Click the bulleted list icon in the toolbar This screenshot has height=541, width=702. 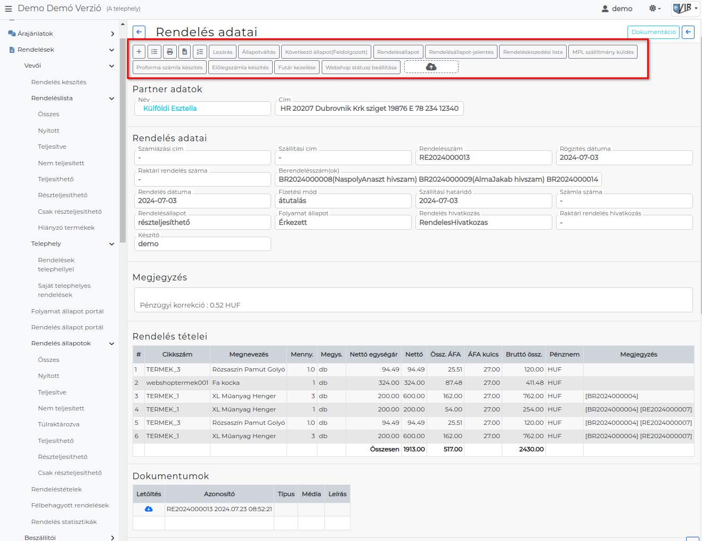[x=154, y=52]
